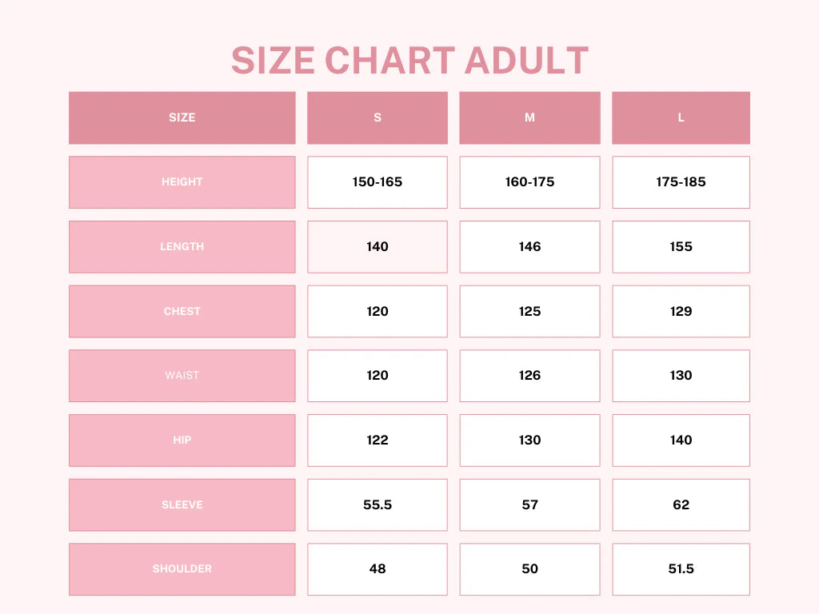Click the Size Chart Adult title

coord(409,62)
